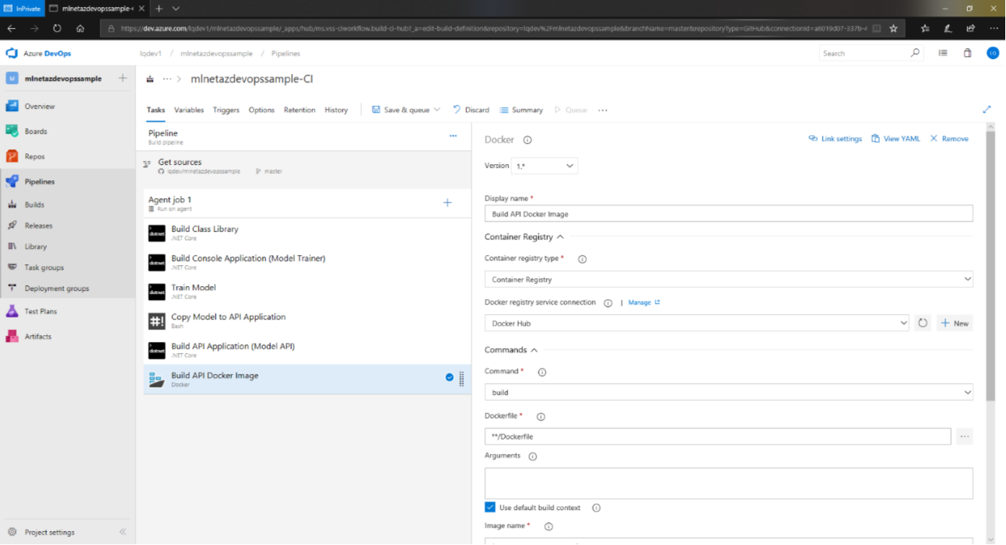The image size is (1006, 545).
Task: Add a new task to Agent job 1
Action: click(447, 203)
